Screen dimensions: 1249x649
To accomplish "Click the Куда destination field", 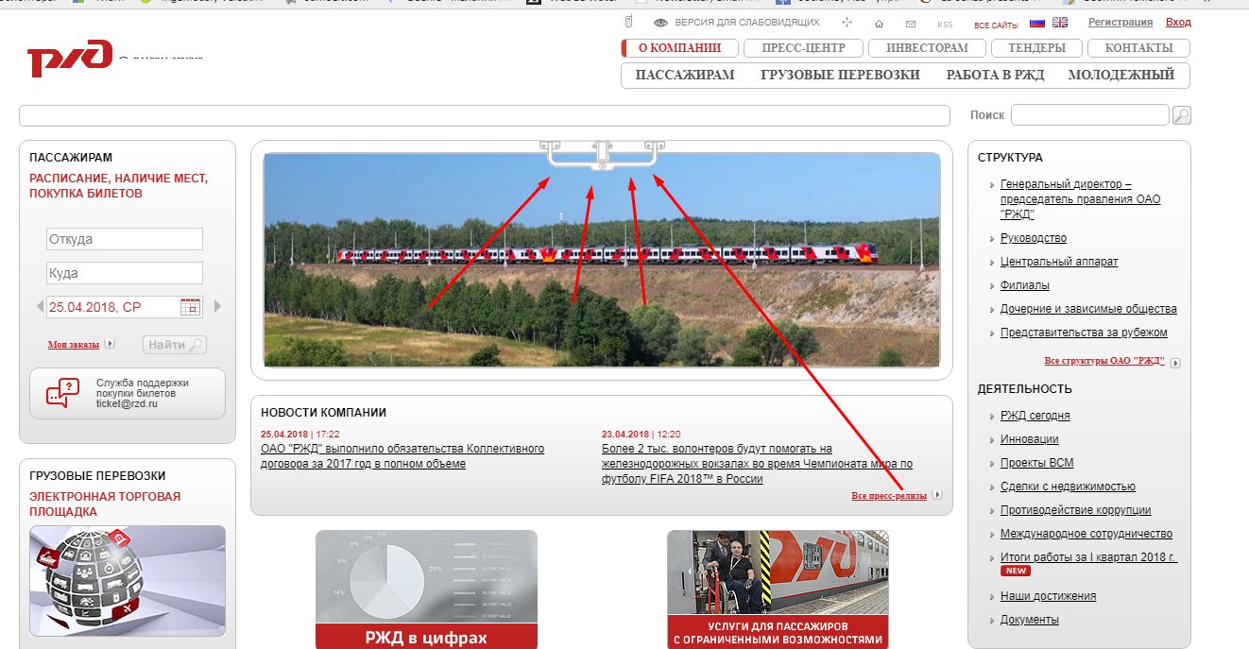I will pyautogui.click(x=124, y=273).
